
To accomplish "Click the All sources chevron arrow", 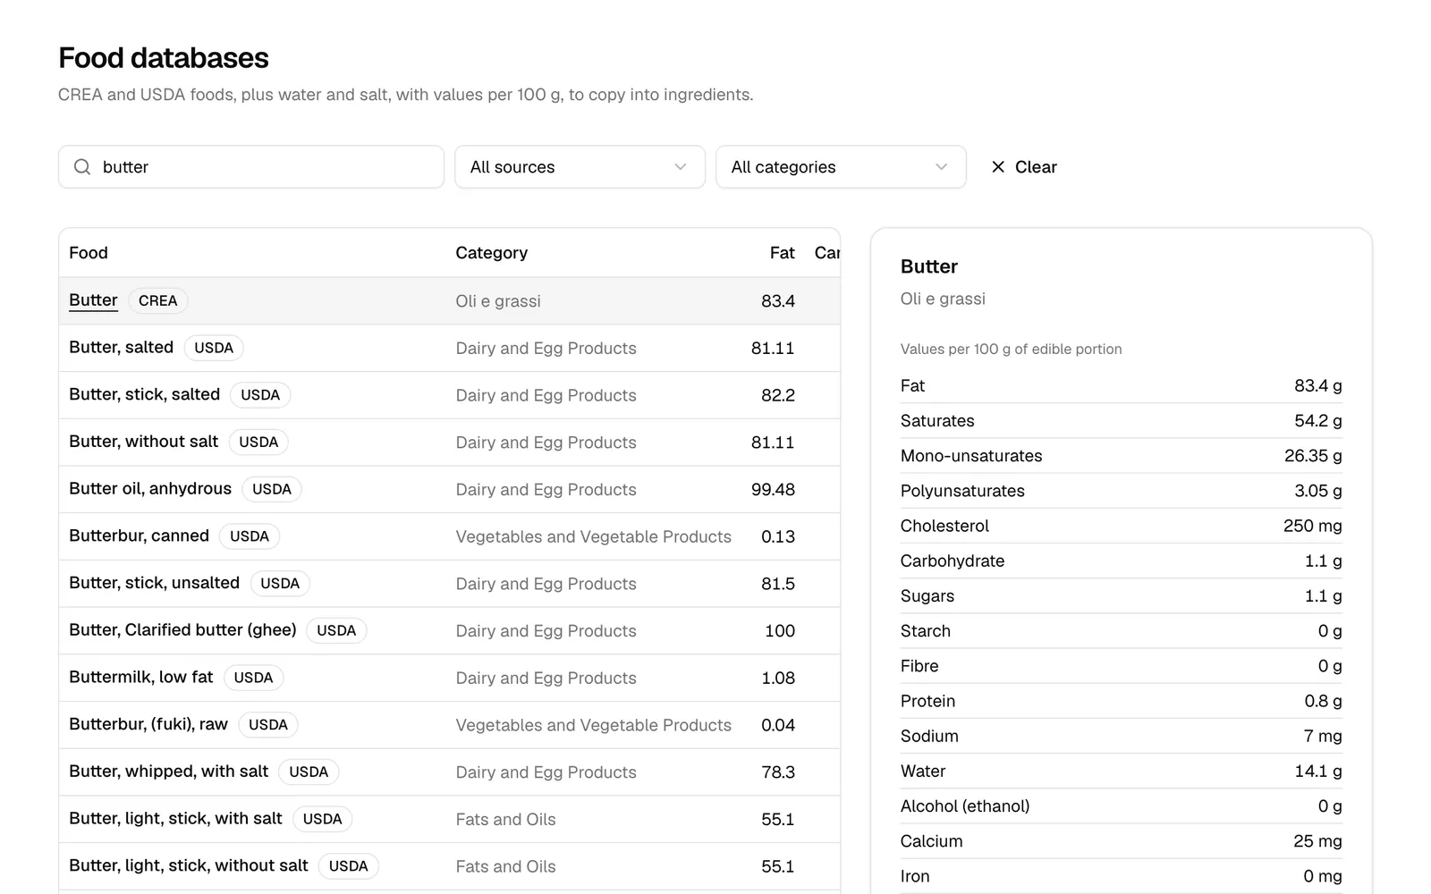I will (681, 167).
